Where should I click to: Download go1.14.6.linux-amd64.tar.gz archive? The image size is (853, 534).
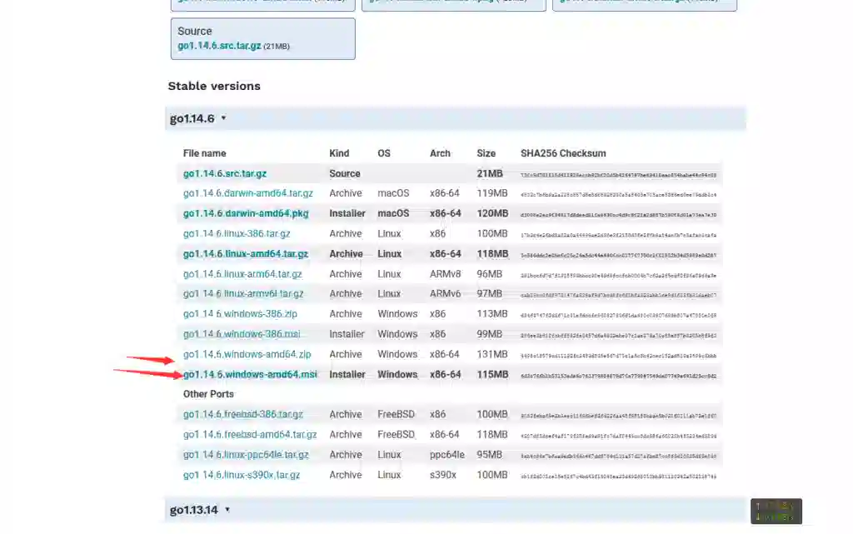[x=246, y=253]
